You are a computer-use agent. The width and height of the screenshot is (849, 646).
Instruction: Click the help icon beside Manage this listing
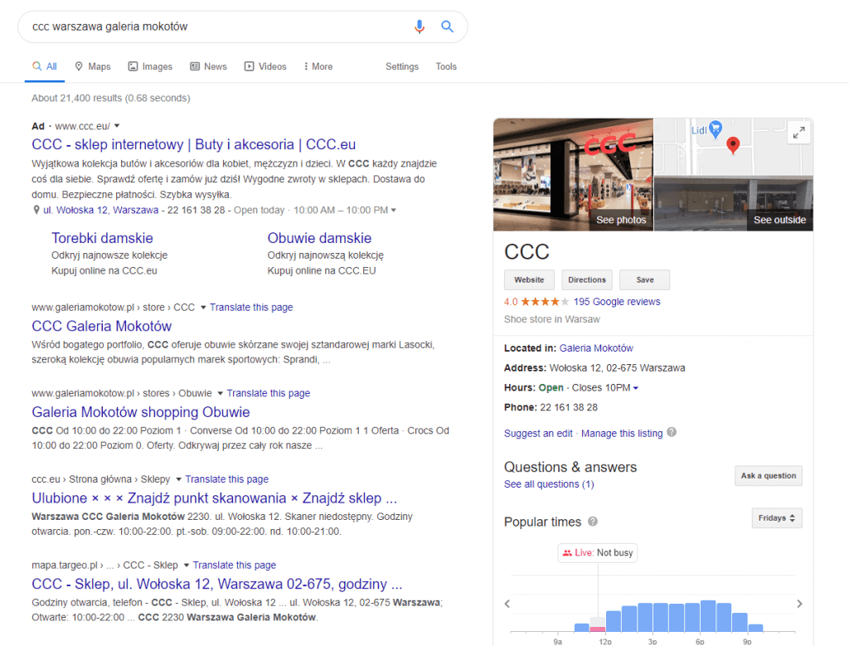click(672, 432)
